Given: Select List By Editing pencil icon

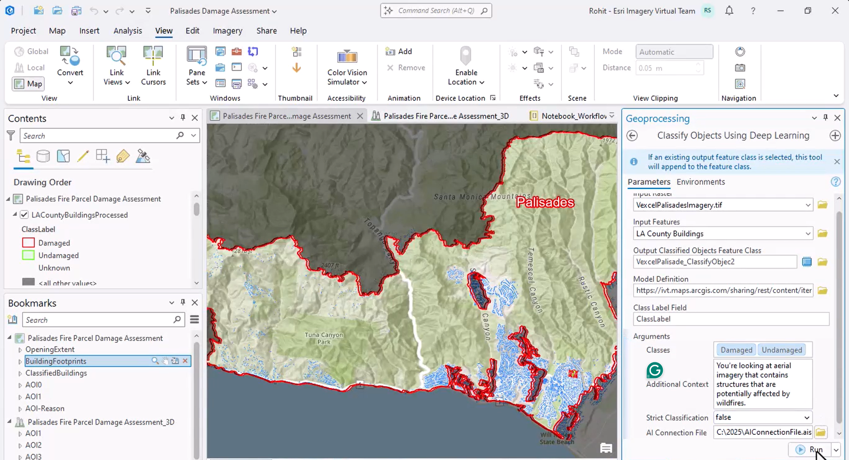Looking at the screenshot, I should coord(83,156).
